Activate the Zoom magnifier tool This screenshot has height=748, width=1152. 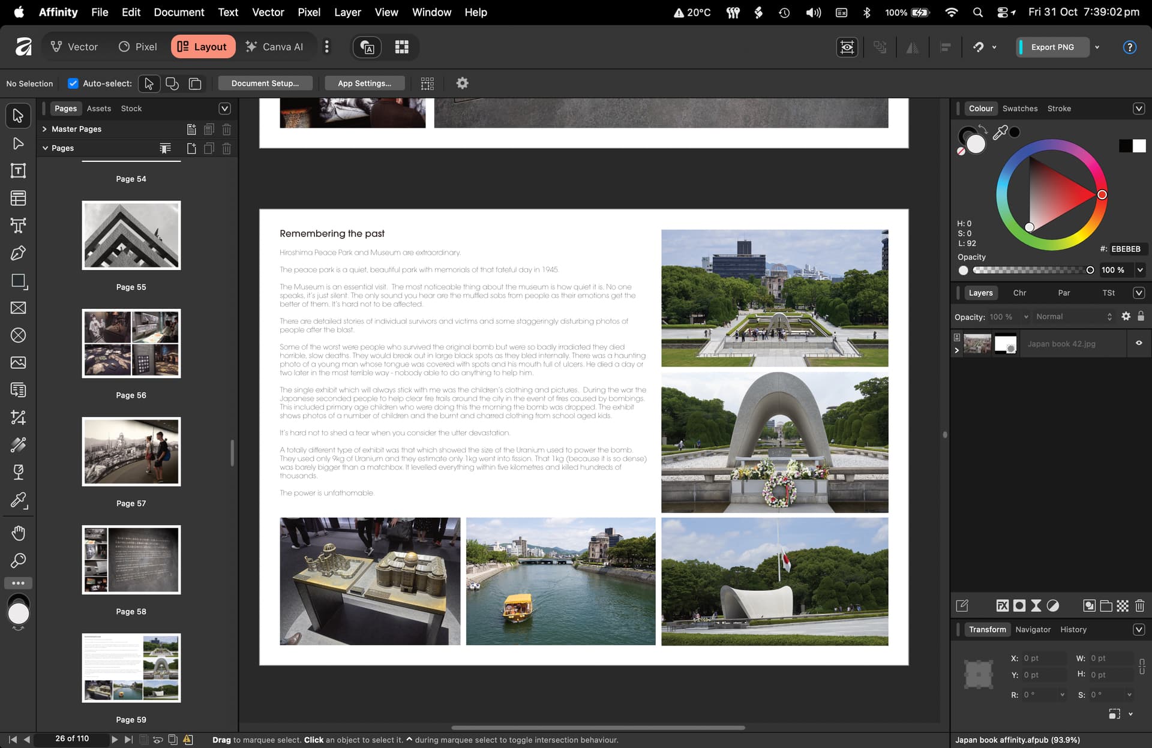click(18, 561)
